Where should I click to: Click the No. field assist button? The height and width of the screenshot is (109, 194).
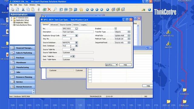click(76, 28)
